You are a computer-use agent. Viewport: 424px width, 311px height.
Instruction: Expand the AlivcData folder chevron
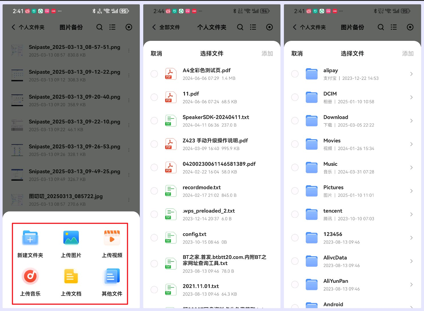pyautogui.click(x=411, y=261)
